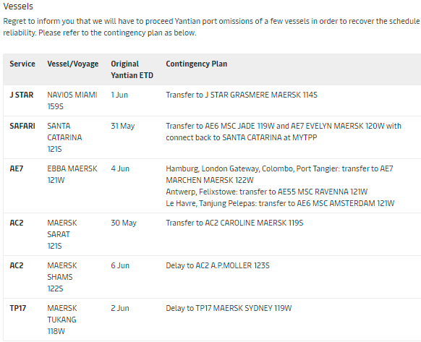The width and height of the screenshot is (421, 342).
Task: Click MAERSK TUKANG 118W vessel cell
Action: [x=62, y=320]
